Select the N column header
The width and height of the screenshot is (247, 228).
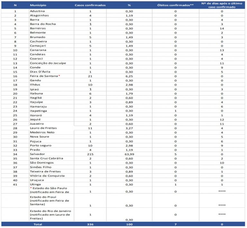pyautogui.click(x=15, y=5)
